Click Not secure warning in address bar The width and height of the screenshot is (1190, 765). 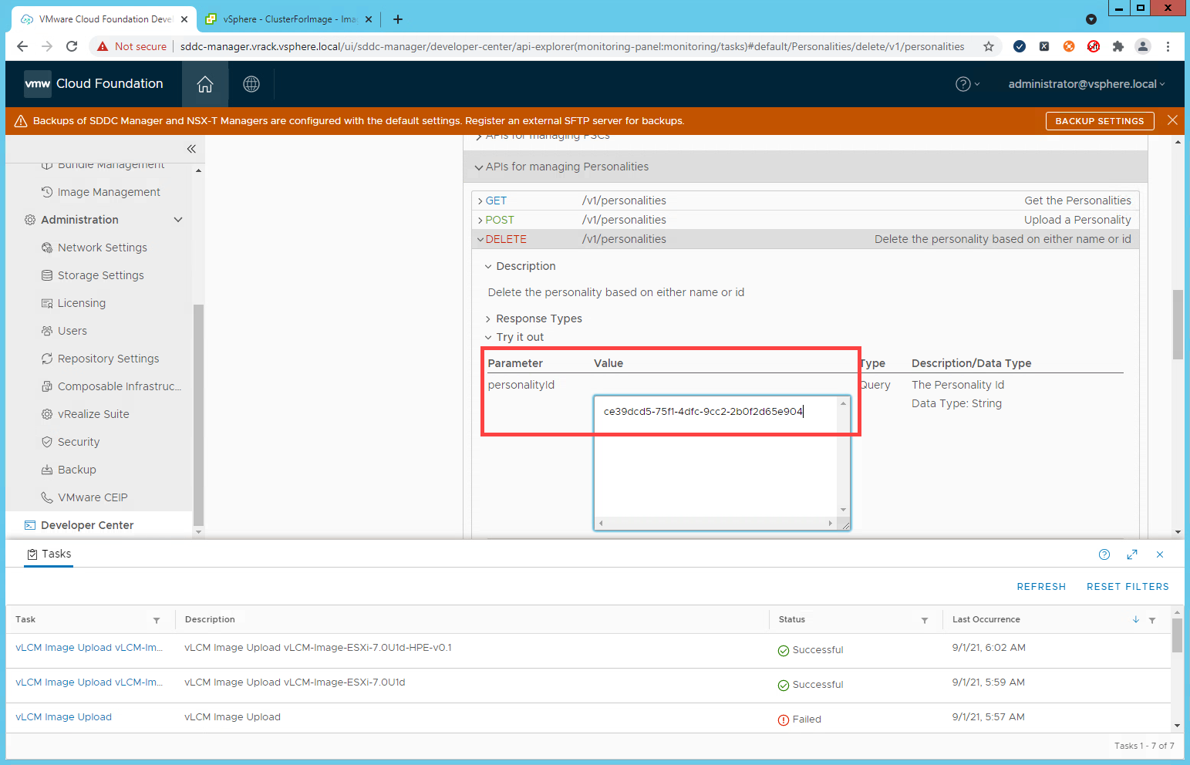(x=132, y=46)
